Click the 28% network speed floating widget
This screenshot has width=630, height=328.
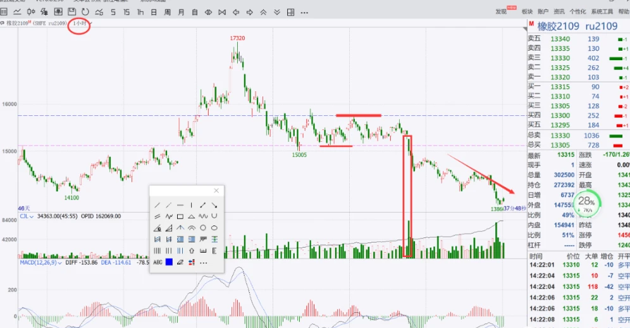coord(586,203)
